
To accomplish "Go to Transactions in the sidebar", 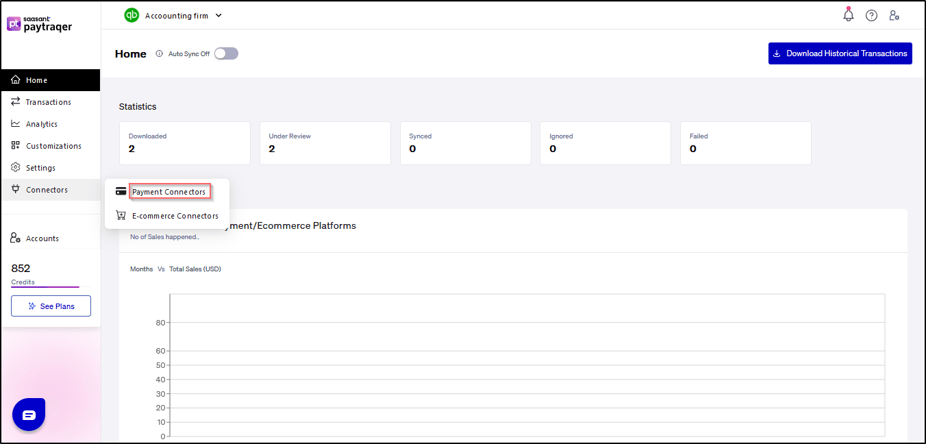I will (x=48, y=102).
